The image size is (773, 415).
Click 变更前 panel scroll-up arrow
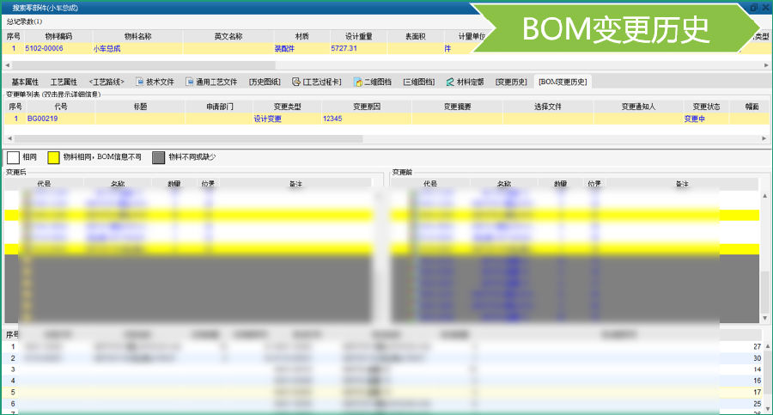click(764, 196)
